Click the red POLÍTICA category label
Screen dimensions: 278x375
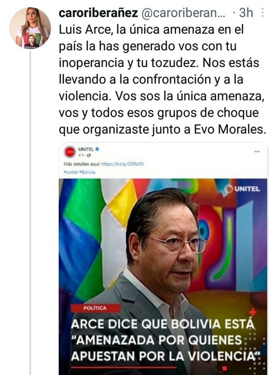(95, 308)
